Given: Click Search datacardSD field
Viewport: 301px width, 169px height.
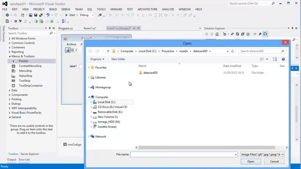Looking at the screenshot, I should [x=261, y=51].
